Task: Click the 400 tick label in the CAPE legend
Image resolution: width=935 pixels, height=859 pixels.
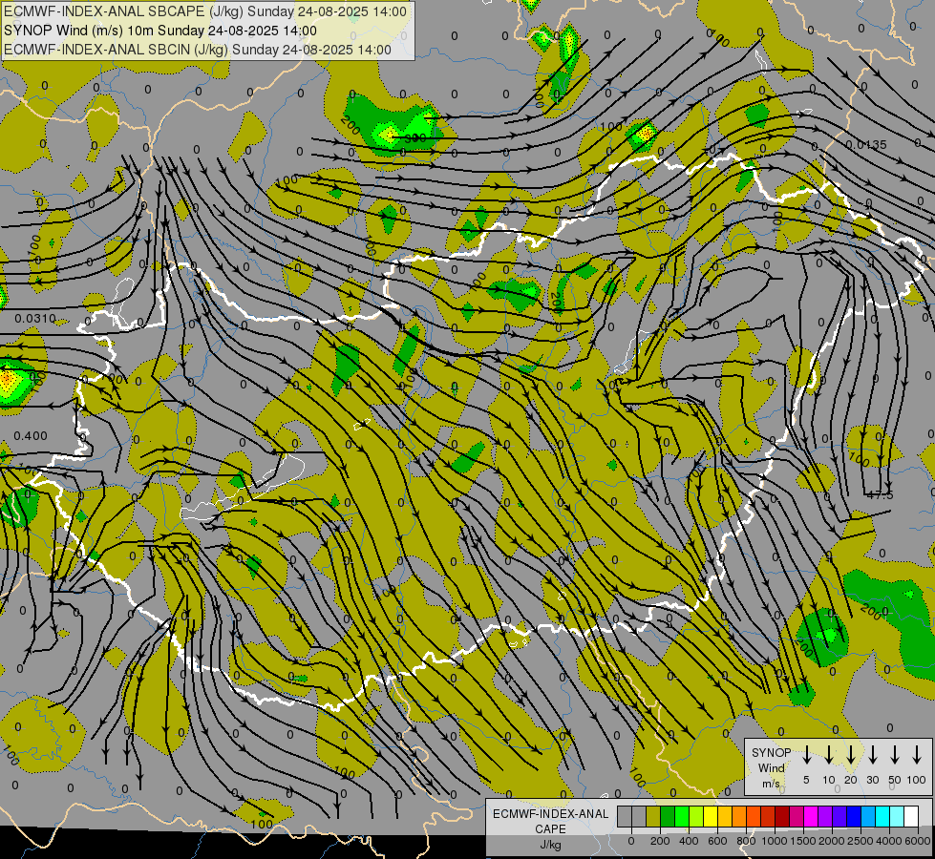Action: tap(689, 841)
